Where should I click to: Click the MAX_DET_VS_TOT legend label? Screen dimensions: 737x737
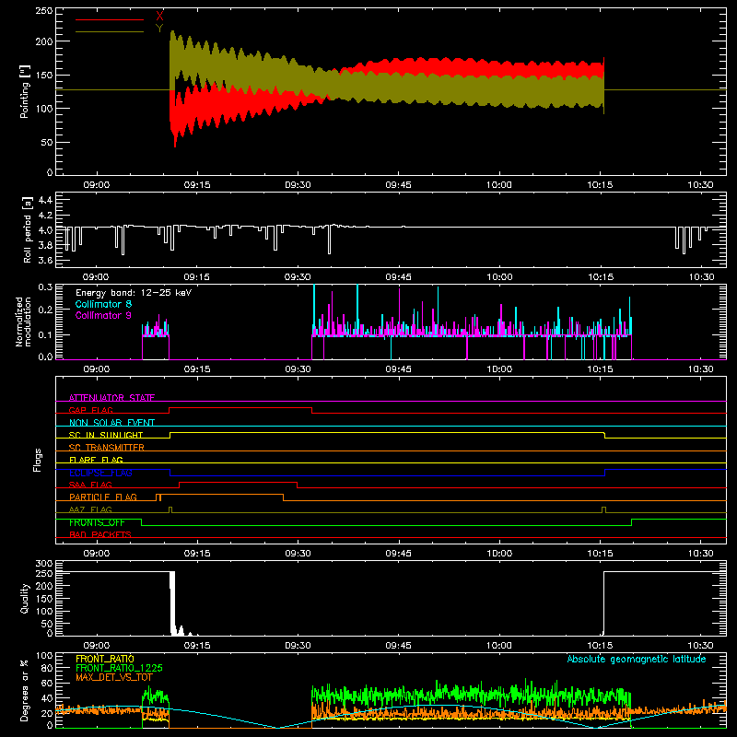coord(114,677)
